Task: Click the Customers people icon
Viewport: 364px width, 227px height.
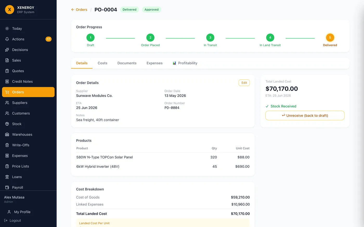Action: tap(7, 113)
